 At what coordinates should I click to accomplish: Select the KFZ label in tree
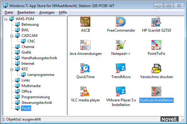[x=25, y=69]
